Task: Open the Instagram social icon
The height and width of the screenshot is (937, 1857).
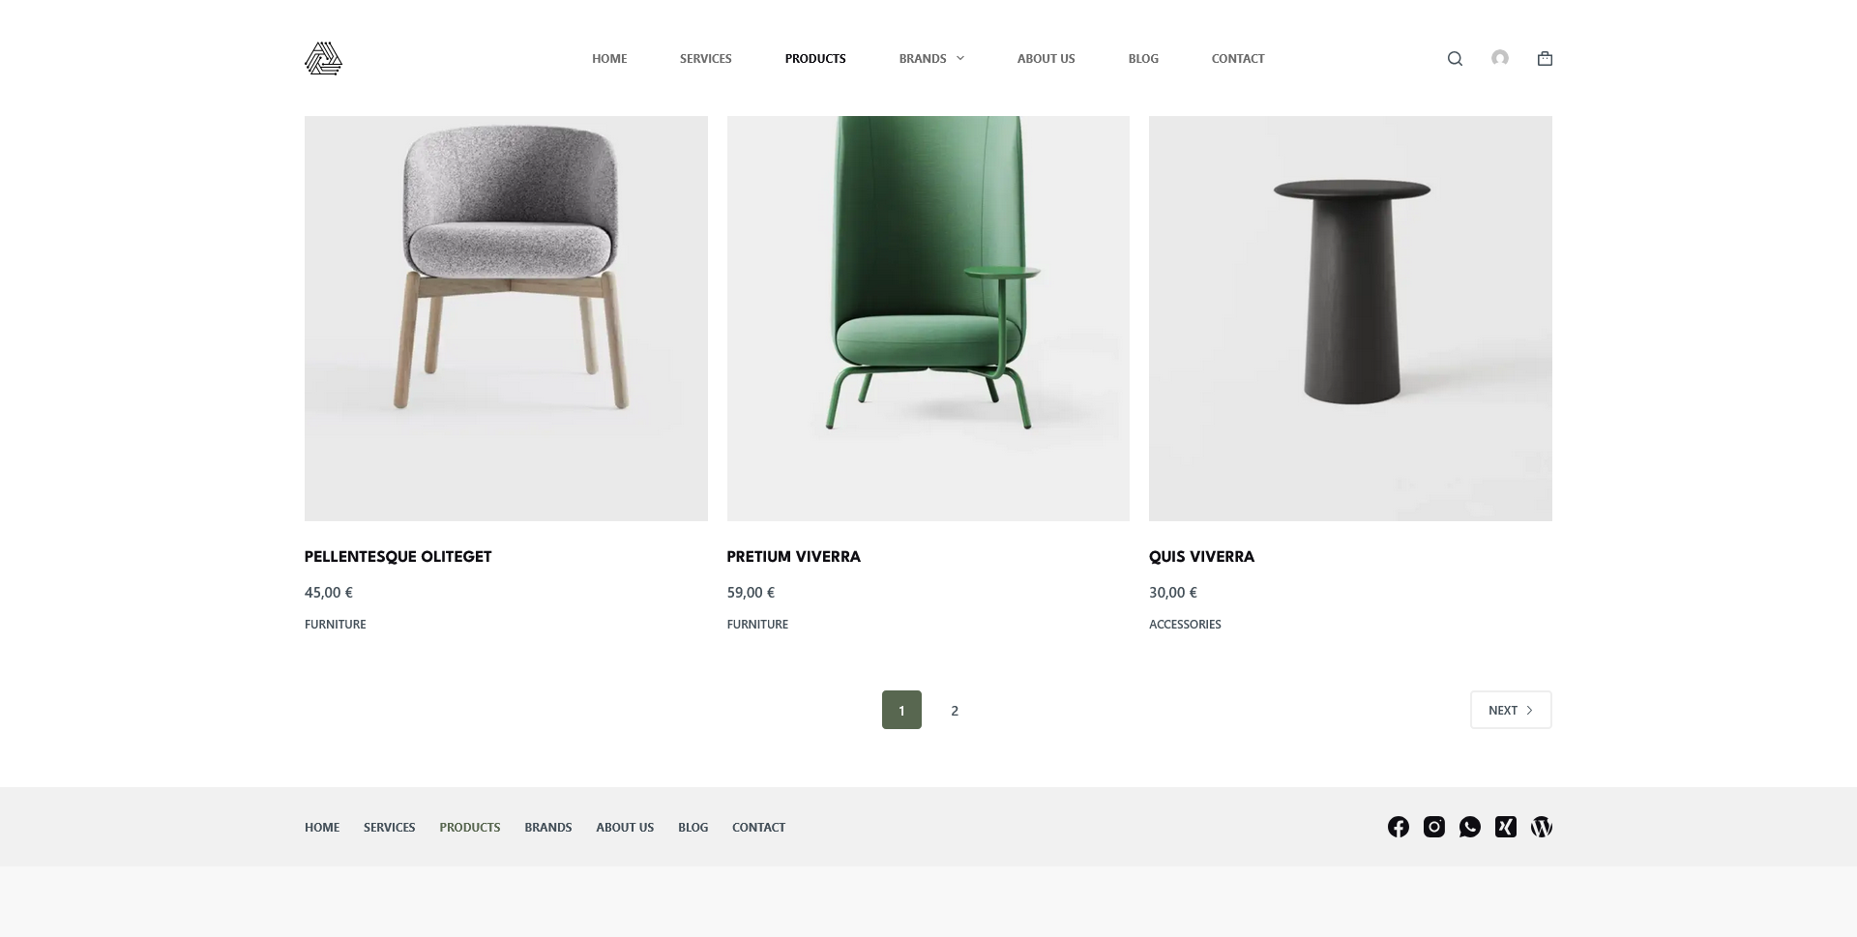Action: pos(1434,827)
